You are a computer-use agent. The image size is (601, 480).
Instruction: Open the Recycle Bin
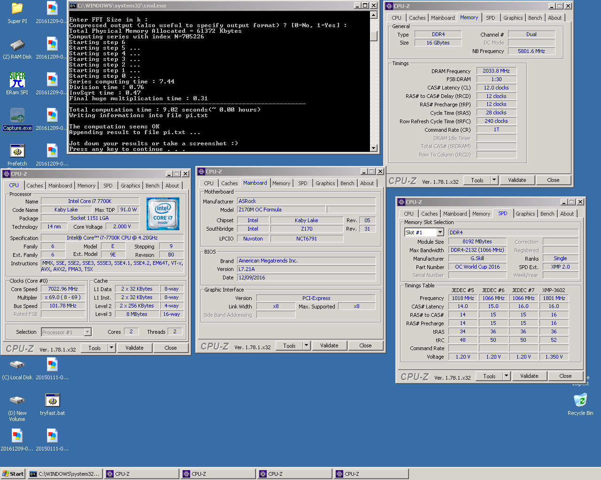580,401
